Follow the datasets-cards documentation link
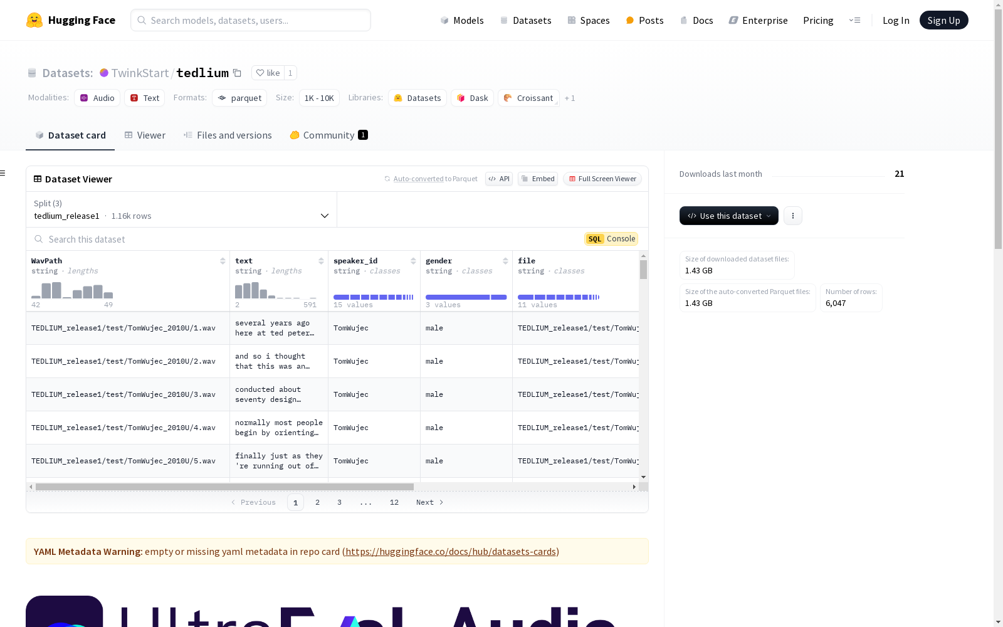This screenshot has height=627, width=1003. (x=451, y=552)
